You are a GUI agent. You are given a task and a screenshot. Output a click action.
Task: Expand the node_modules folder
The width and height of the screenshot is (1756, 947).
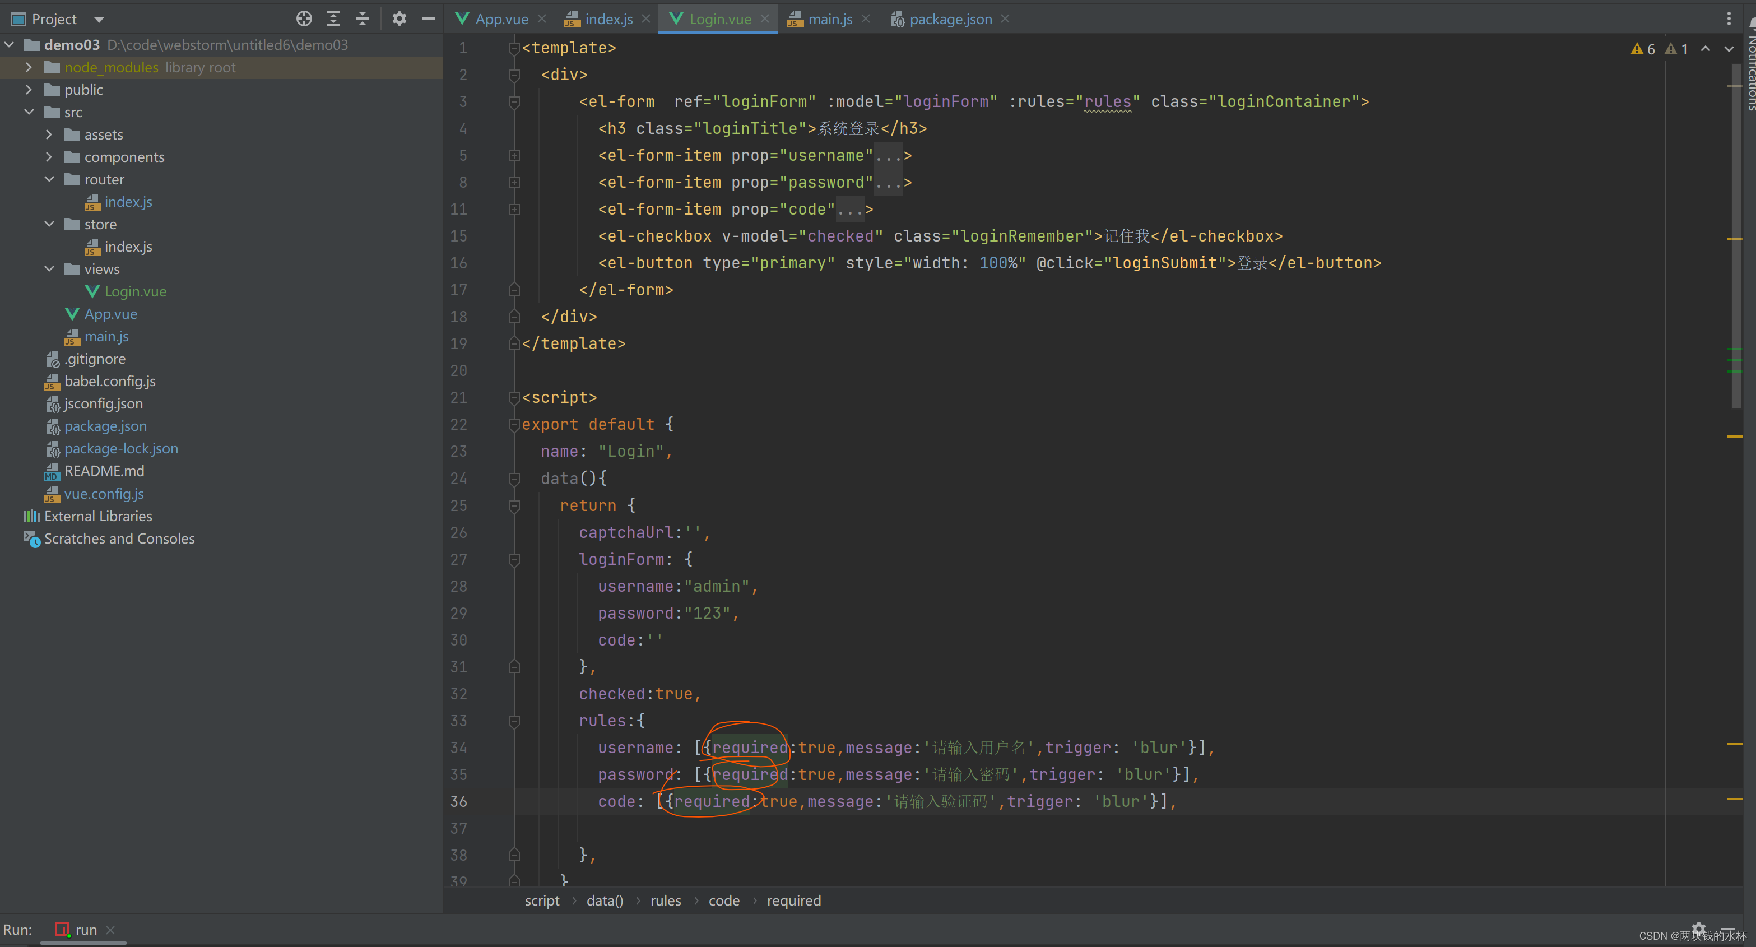pos(29,67)
